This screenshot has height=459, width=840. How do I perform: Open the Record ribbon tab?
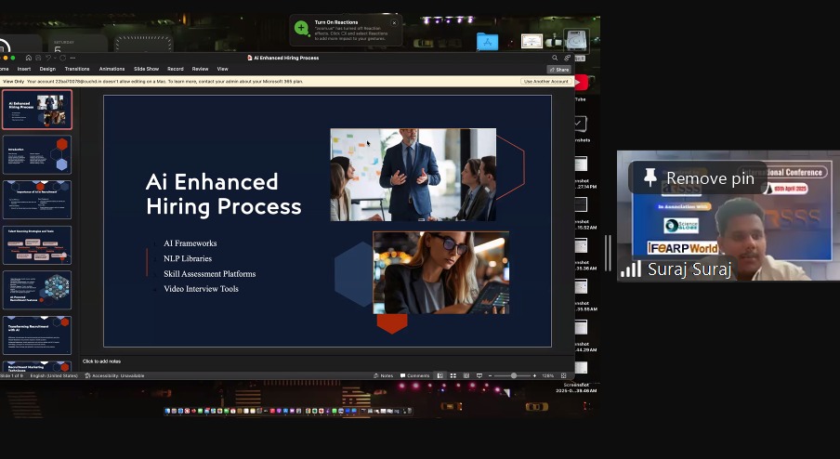click(x=176, y=69)
